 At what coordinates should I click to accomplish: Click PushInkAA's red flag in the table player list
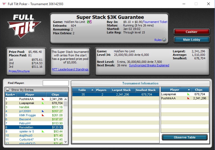[188, 98]
